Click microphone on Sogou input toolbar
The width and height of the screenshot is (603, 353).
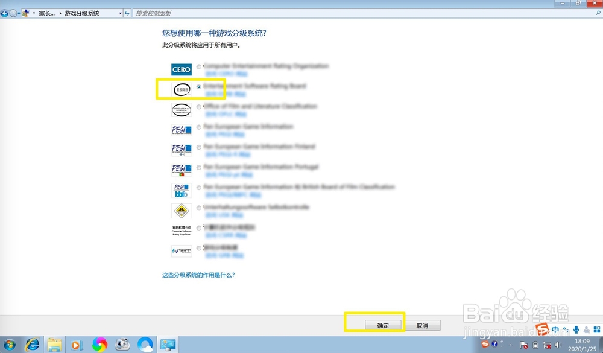576,329
